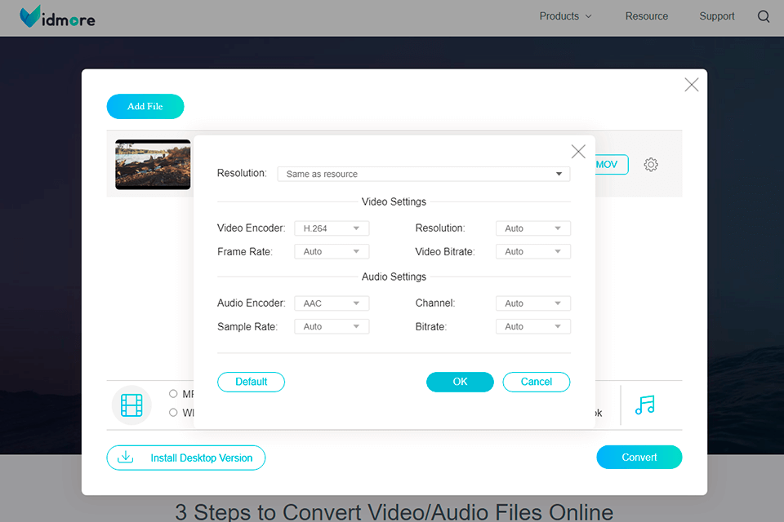Click the video file thumbnail
784x522 pixels.
pyautogui.click(x=153, y=165)
